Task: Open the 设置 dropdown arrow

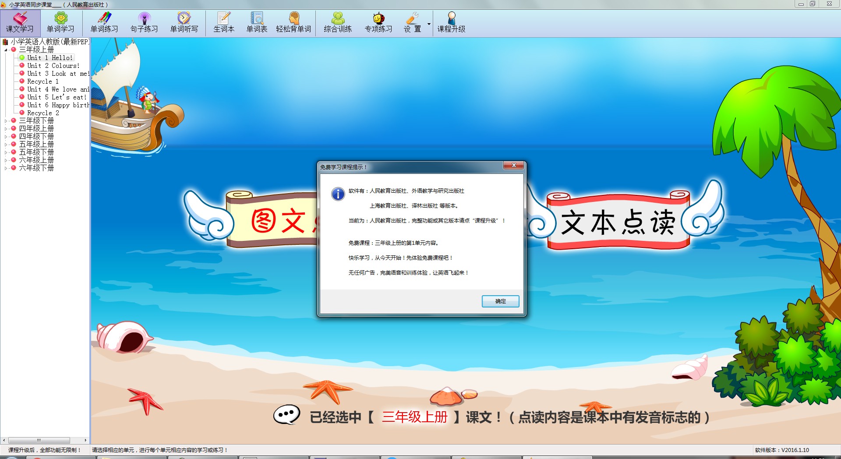Action: (429, 24)
